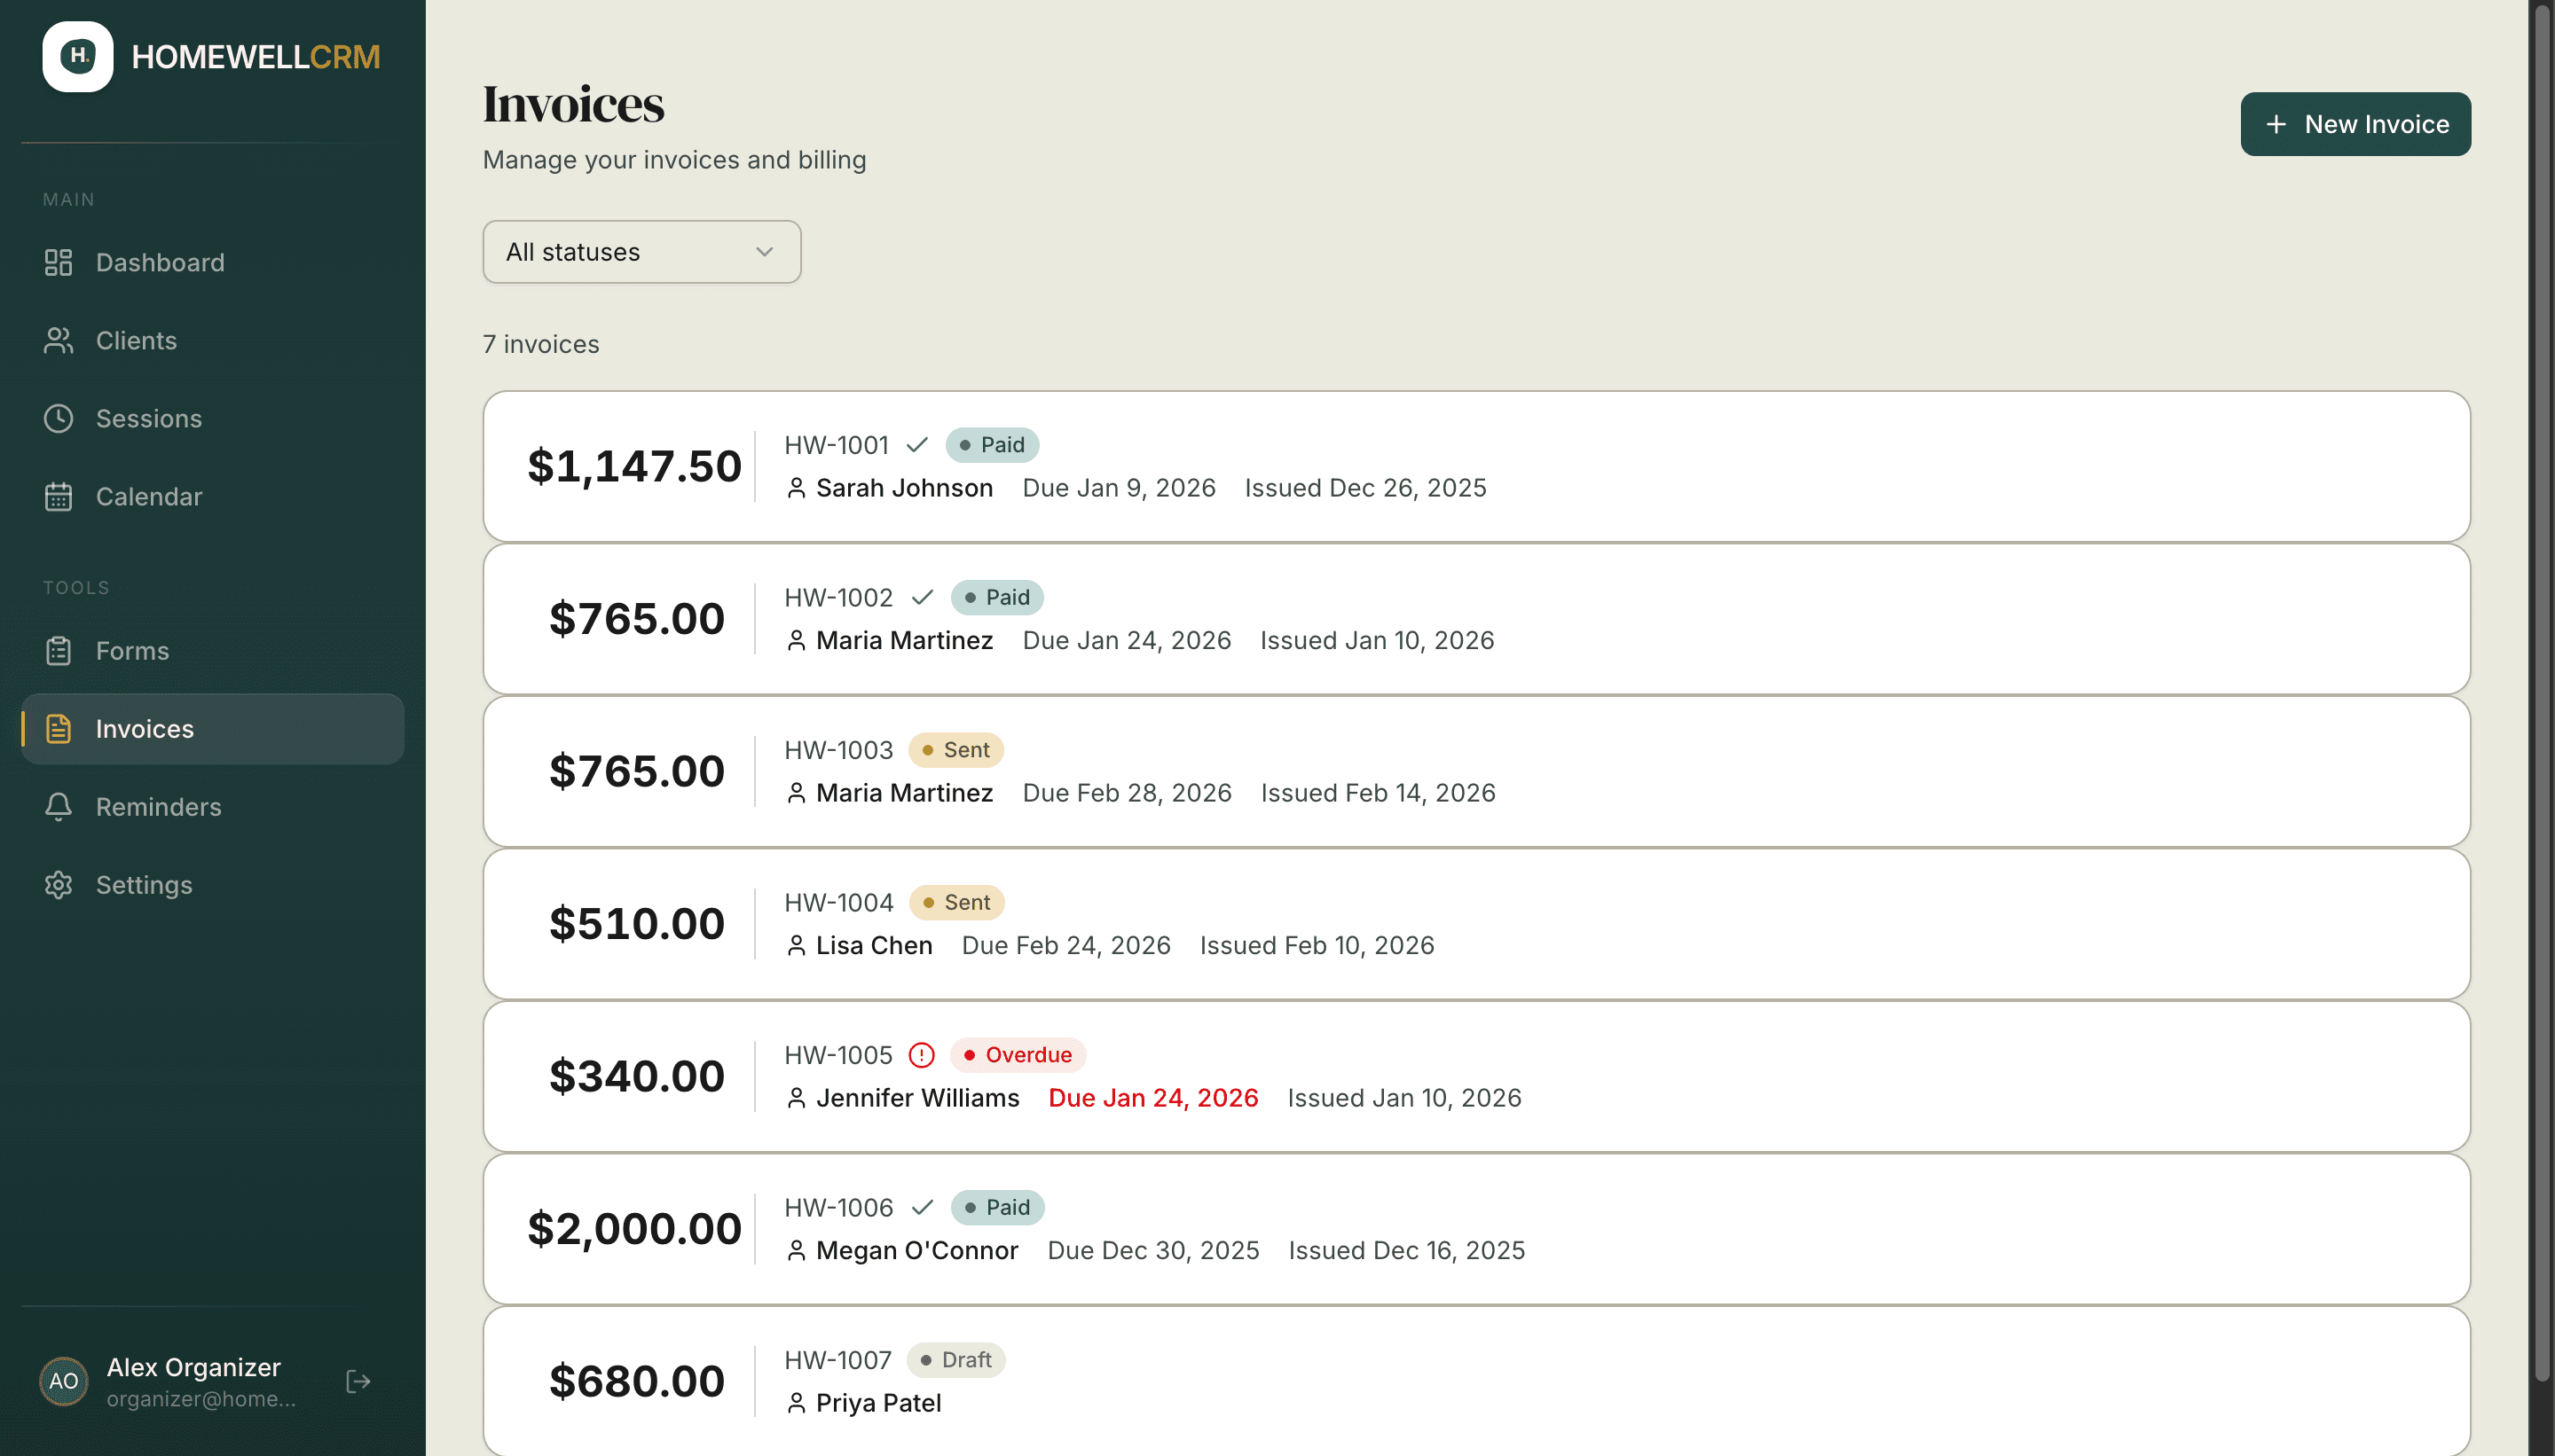
Task: Open Settings via the gear icon
Action: (x=58, y=884)
